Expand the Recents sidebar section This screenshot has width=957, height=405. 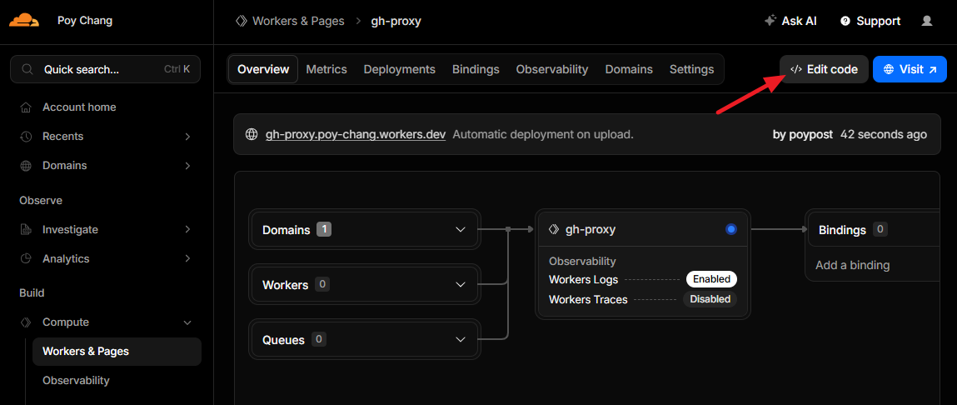tap(187, 137)
